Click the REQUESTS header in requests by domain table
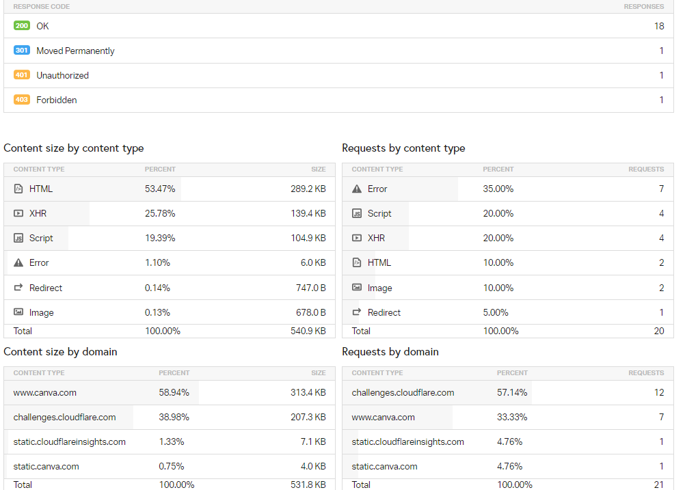The image size is (685, 490). coord(646,372)
